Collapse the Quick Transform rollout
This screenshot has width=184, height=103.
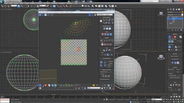(100, 17)
